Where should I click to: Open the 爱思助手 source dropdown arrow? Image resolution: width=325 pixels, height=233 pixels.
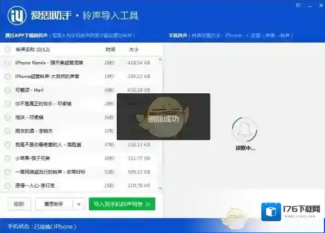79,204
